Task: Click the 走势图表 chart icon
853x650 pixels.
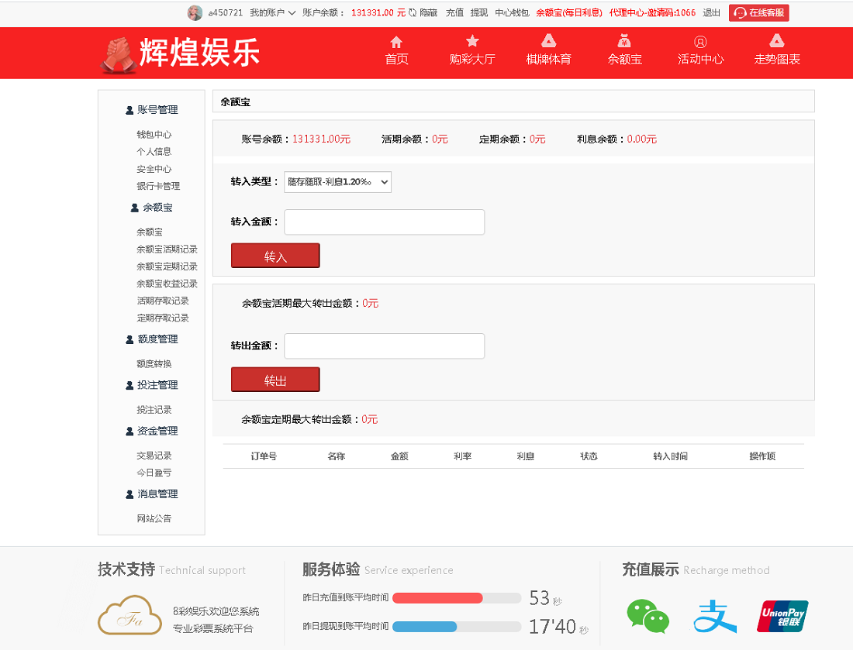Action: point(776,42)
